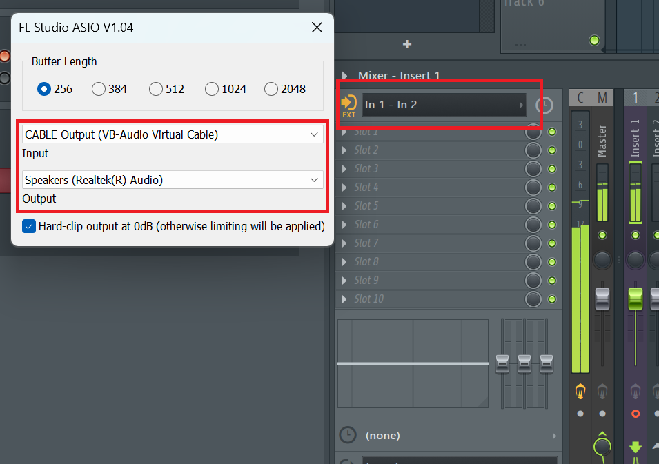Click the Slot 3 mix level knob
659x464 pixels.
[x=533, y=169]
